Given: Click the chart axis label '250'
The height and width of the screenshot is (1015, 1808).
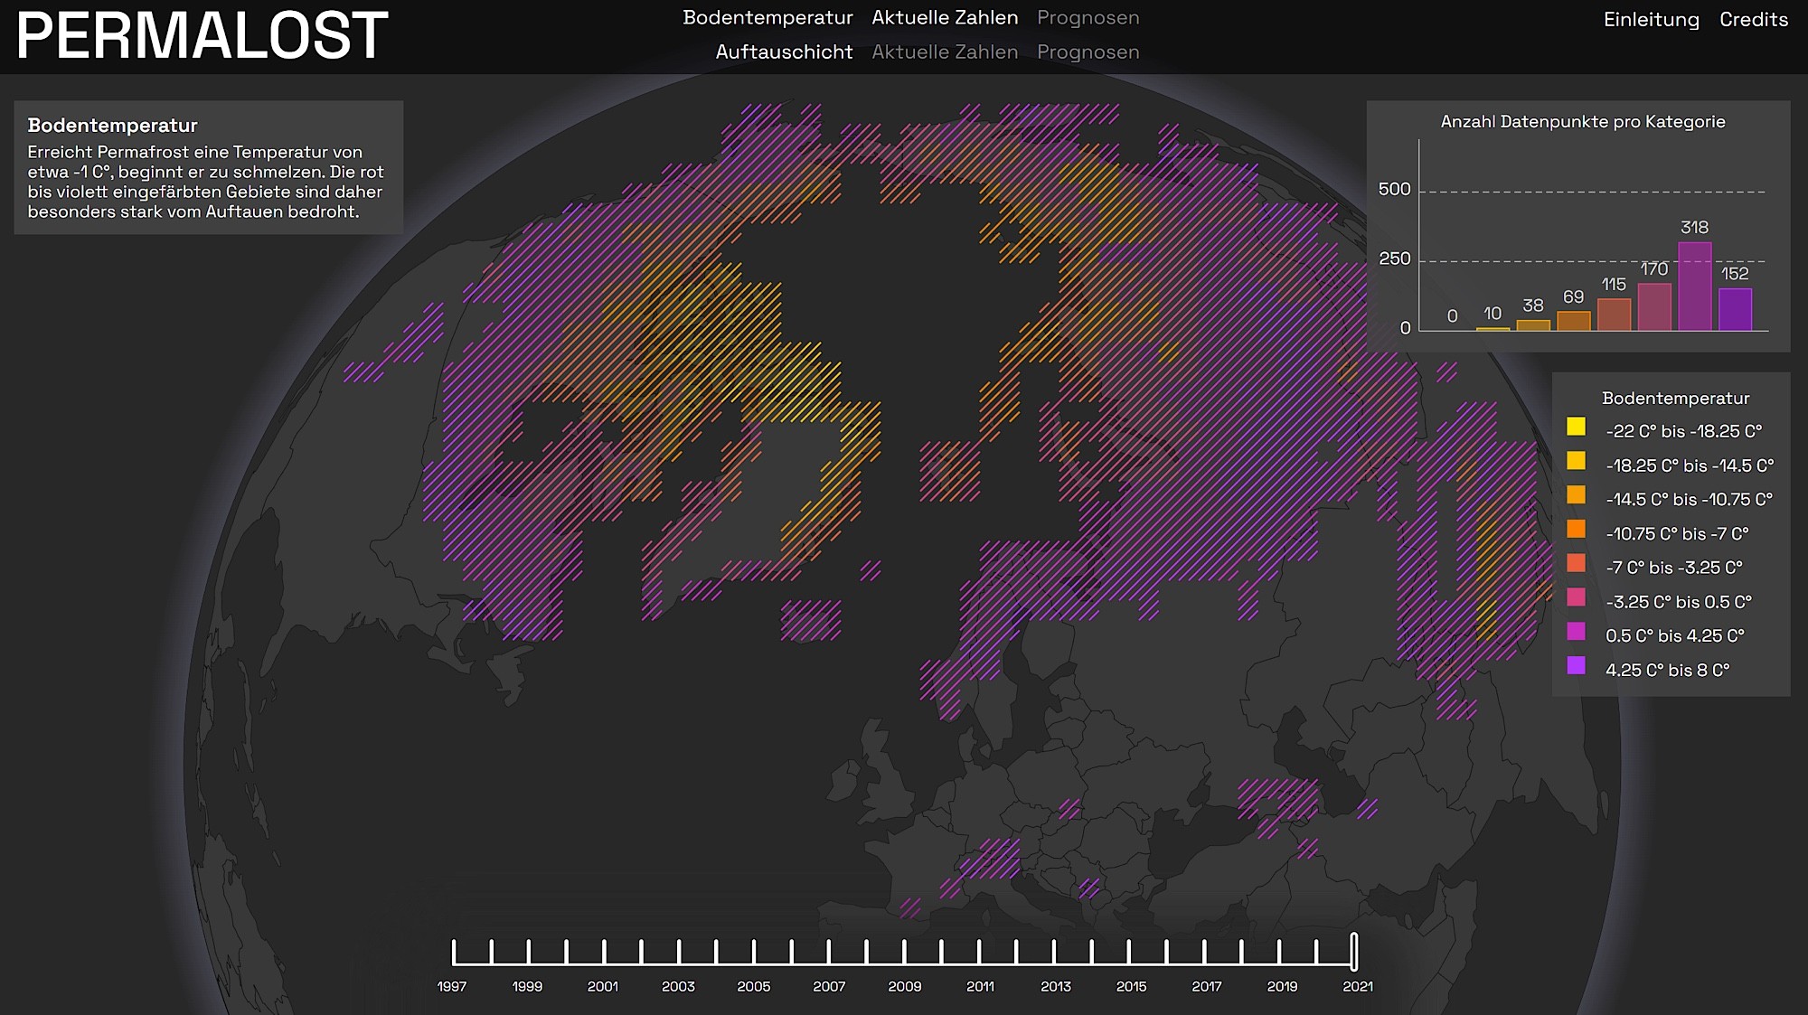Looking at the screenshot, I should [1394, 258].
